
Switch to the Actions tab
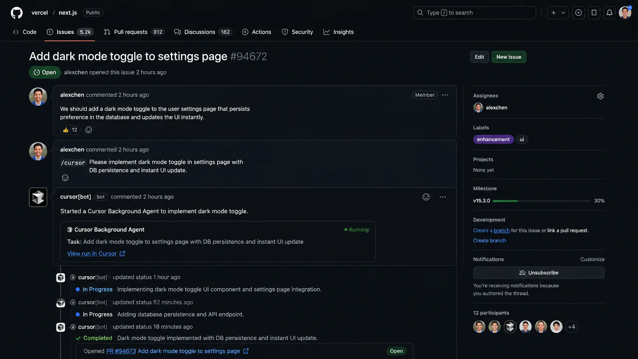coord(256,32)
